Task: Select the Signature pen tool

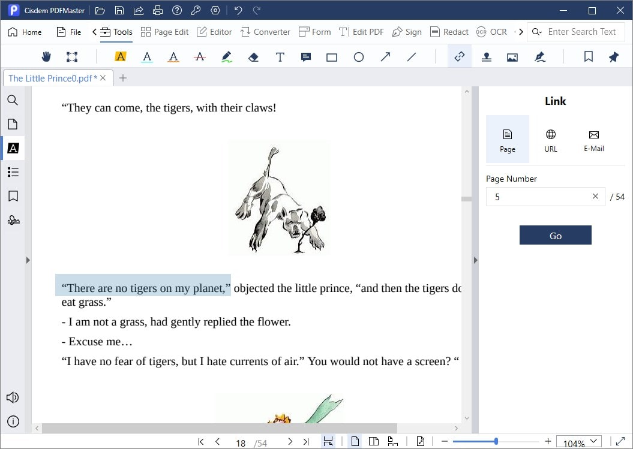Action: 540,57
